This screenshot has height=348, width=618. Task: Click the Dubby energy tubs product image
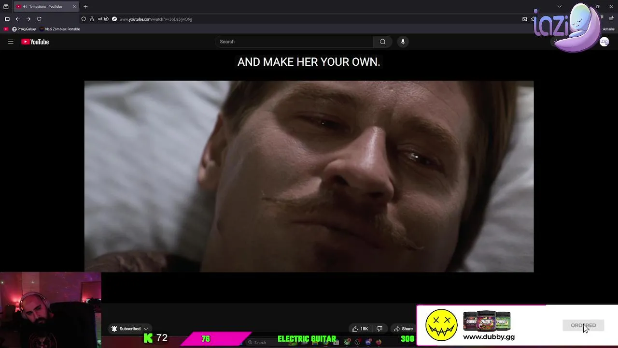coord(487,321)
